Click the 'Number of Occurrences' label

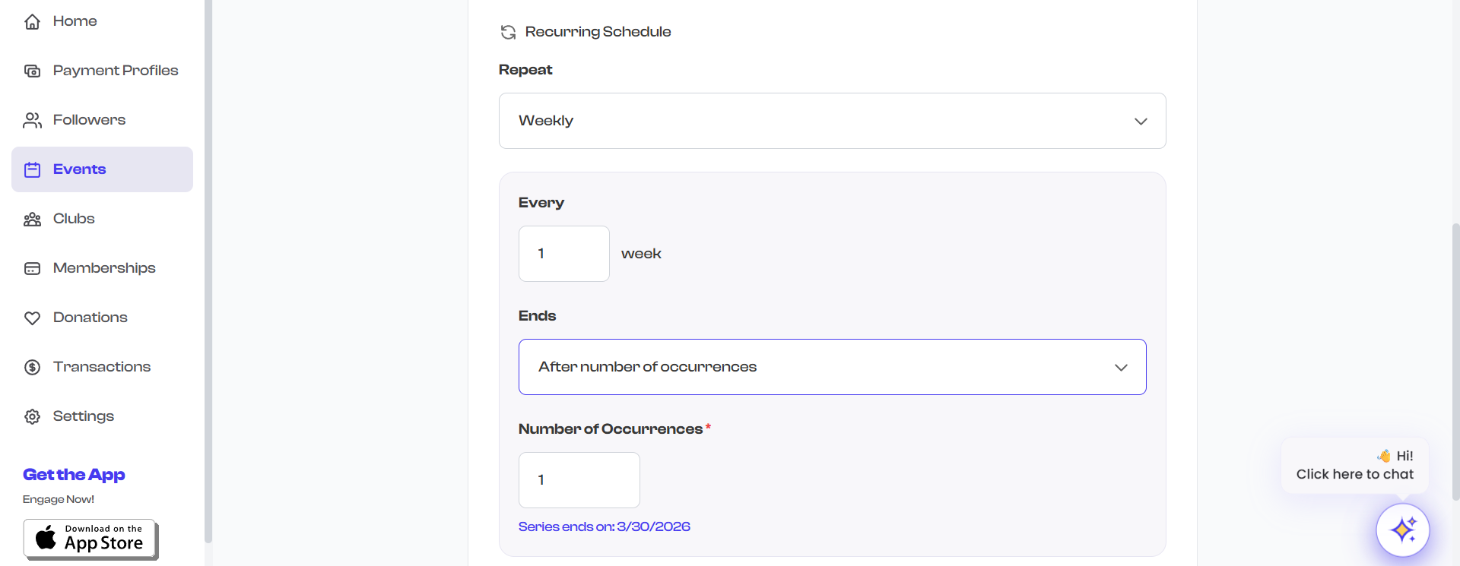611,429
